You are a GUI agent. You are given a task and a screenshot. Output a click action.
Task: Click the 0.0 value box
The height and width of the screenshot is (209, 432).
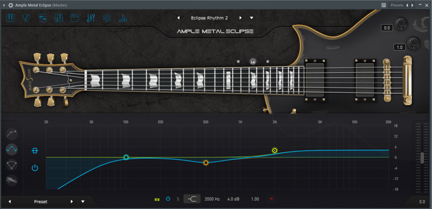387,28
